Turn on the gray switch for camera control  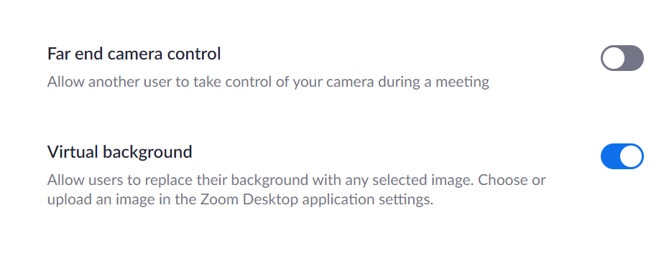622,58
